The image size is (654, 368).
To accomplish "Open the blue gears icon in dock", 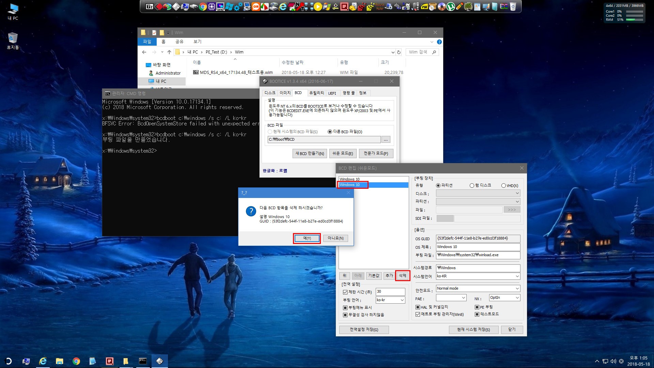I will [x=238, y=6].
